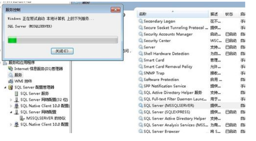Collapse the SQL Server 配置管理器 tree node

[x=6, y=87]
